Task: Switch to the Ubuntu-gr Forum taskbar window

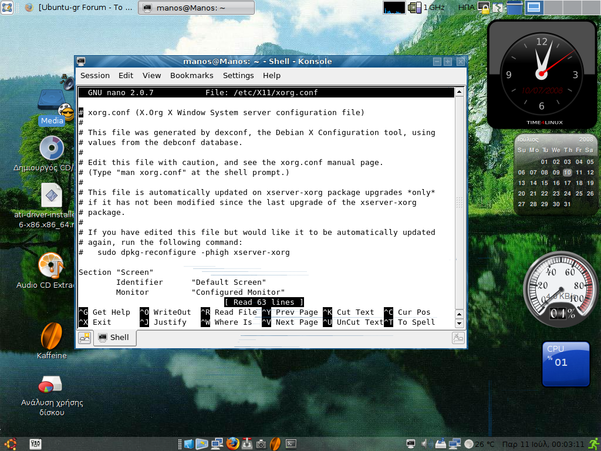Action: [79, 8]
